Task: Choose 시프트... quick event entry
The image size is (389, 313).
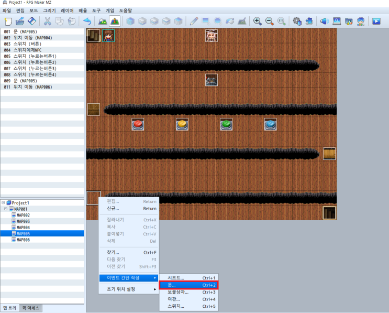Action: tap(188, 278)
